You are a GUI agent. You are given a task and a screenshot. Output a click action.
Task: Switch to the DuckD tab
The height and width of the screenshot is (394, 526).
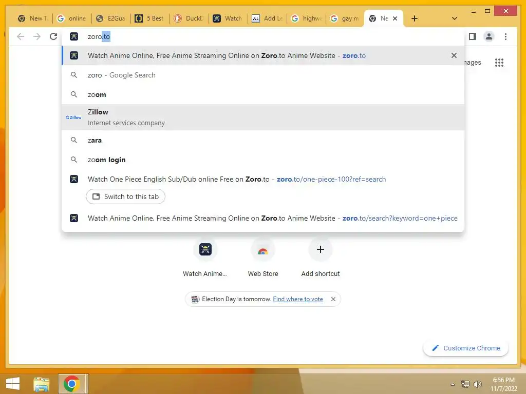click(189, 18)
